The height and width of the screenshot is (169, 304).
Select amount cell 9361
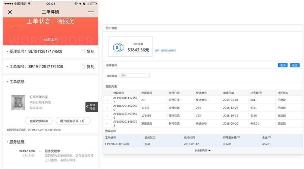coord(253,108)
